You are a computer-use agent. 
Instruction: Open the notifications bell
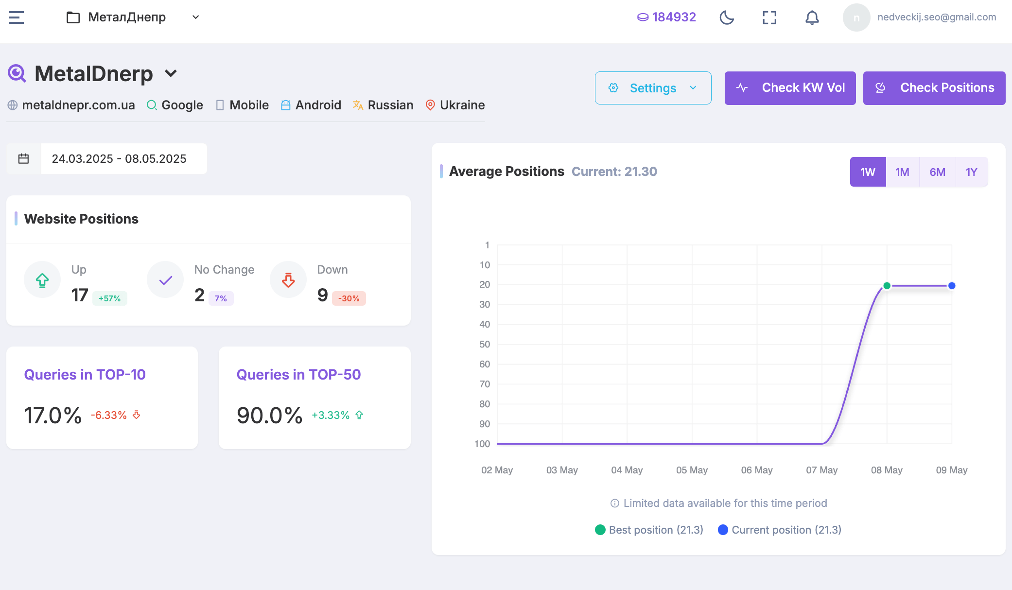(x=812, y=17)
